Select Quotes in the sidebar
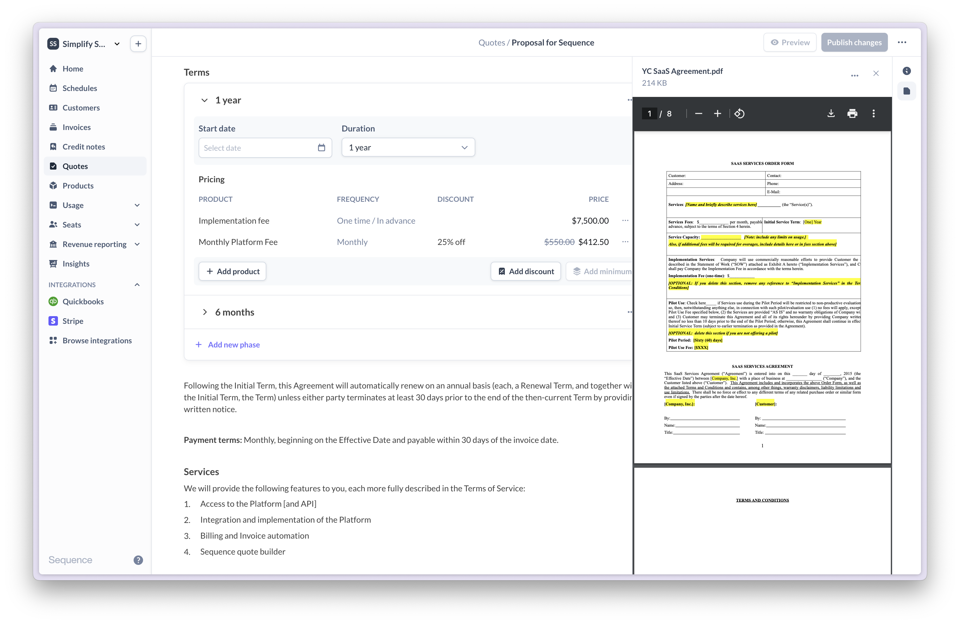Screen dimensions: 960x624 [95, 166]
